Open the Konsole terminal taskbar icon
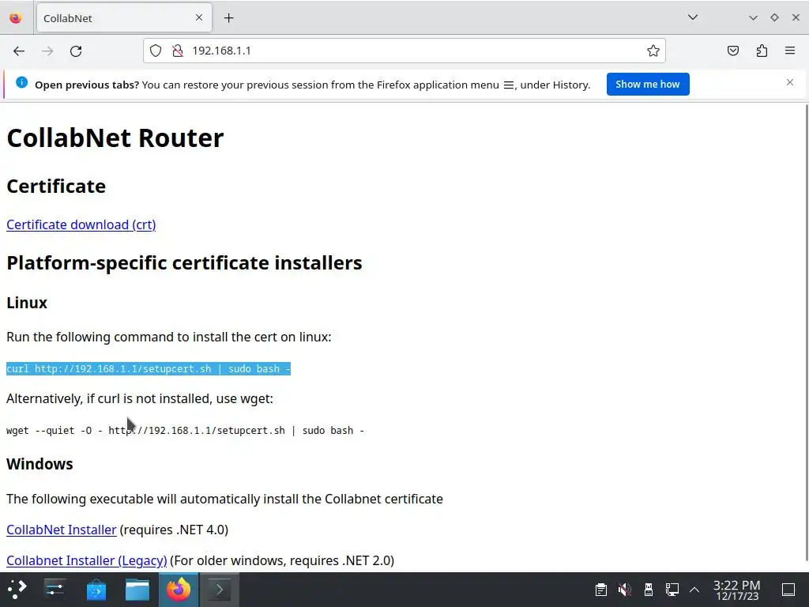This screenshot has width=809, height=607. click(x=220, y=590)
